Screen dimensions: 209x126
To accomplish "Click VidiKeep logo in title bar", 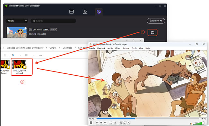I will [x=6, y=6].
